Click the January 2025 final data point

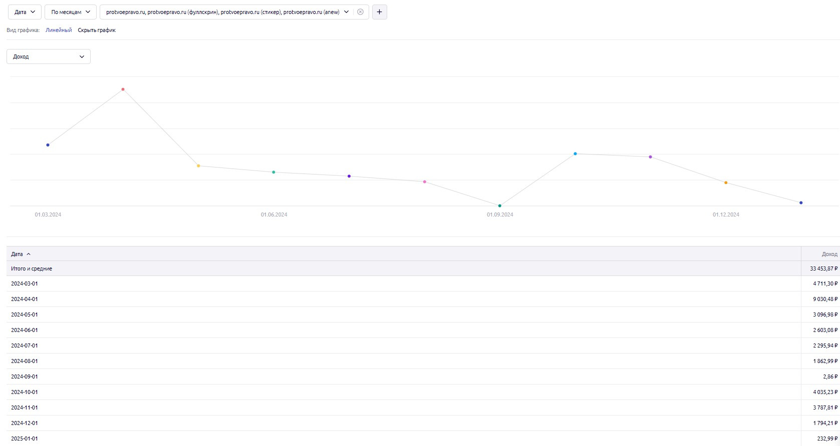click(x=801, y=202)
